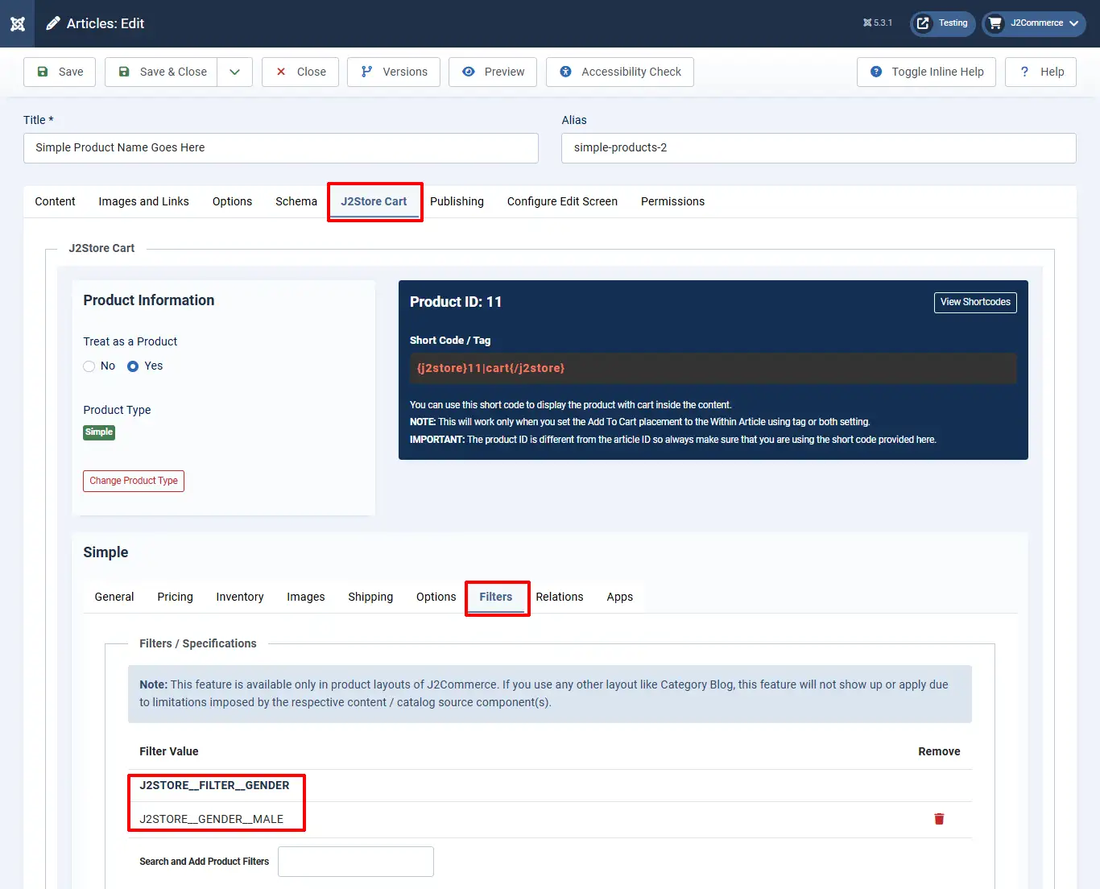Switch to the Content tab

(x=55, y=201)
